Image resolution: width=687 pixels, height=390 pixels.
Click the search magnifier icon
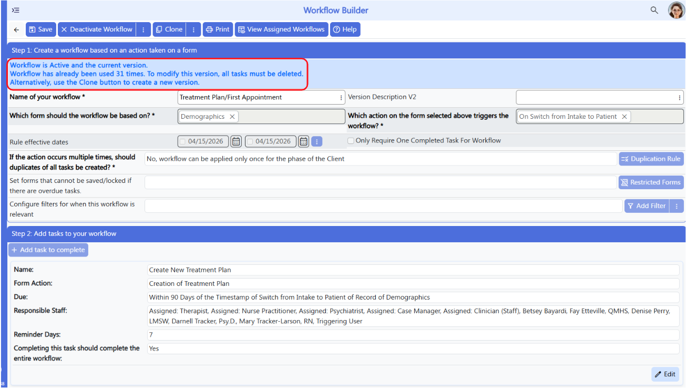[x=654, y=10]
